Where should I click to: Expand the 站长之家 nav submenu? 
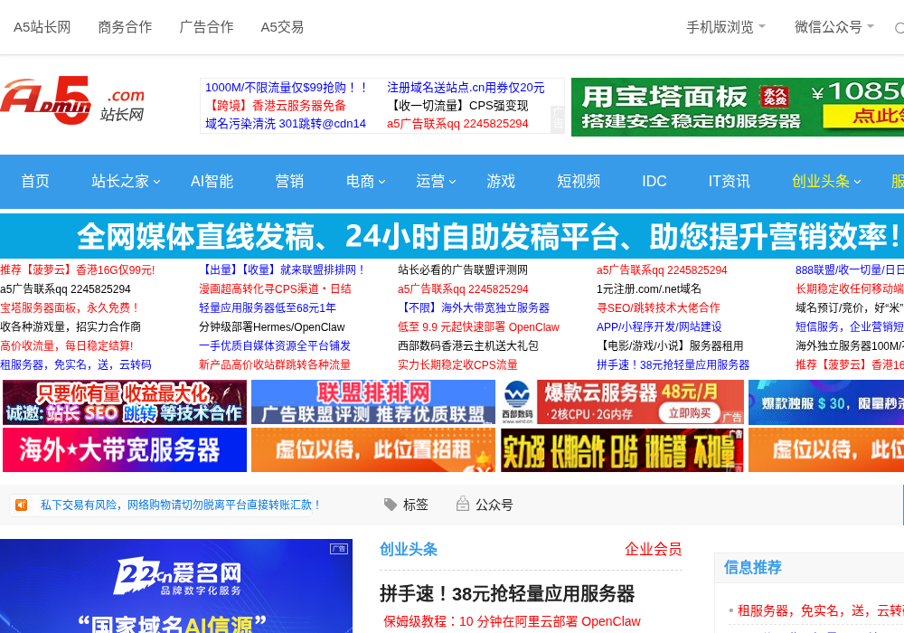click(x=126, y=181)
